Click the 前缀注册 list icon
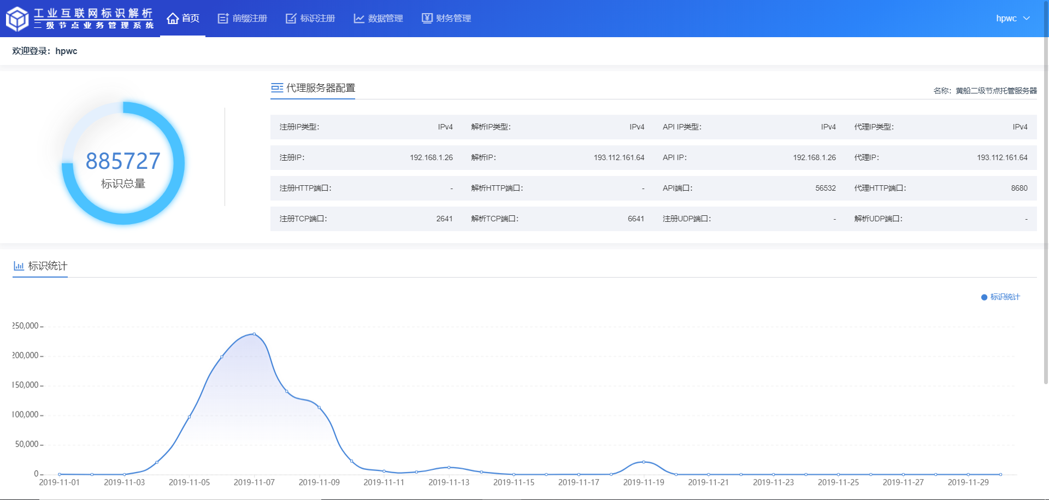 tap(223, 19)
